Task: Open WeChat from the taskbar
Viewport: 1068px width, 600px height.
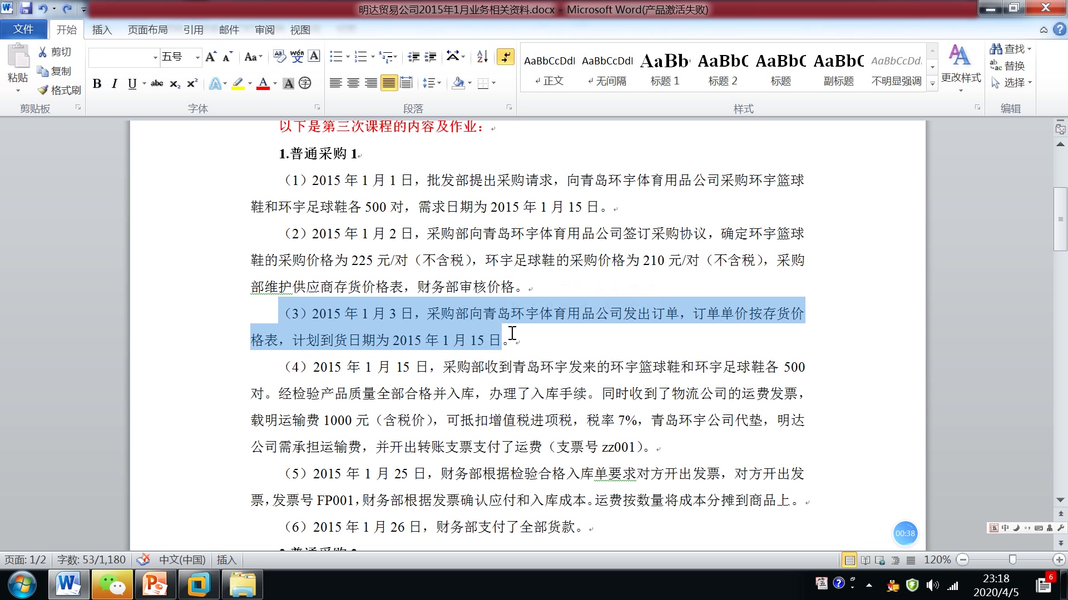Action: point(112,584)
